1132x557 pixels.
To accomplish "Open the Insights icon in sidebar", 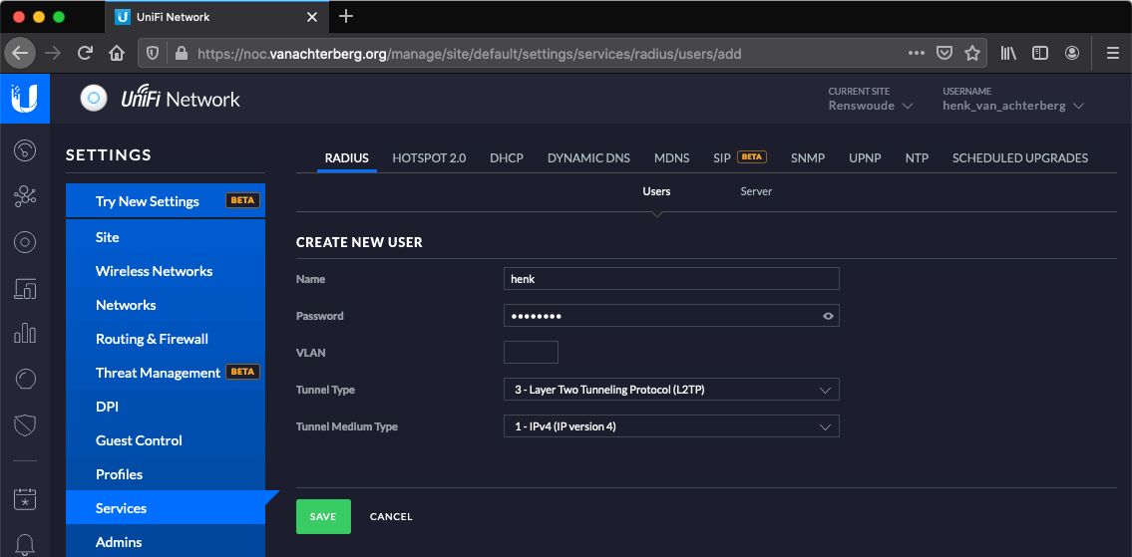I will [x=25, y=379].
